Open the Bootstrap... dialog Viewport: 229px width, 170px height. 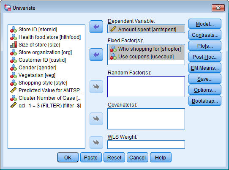pyautogui.click(x=205, y=101)
